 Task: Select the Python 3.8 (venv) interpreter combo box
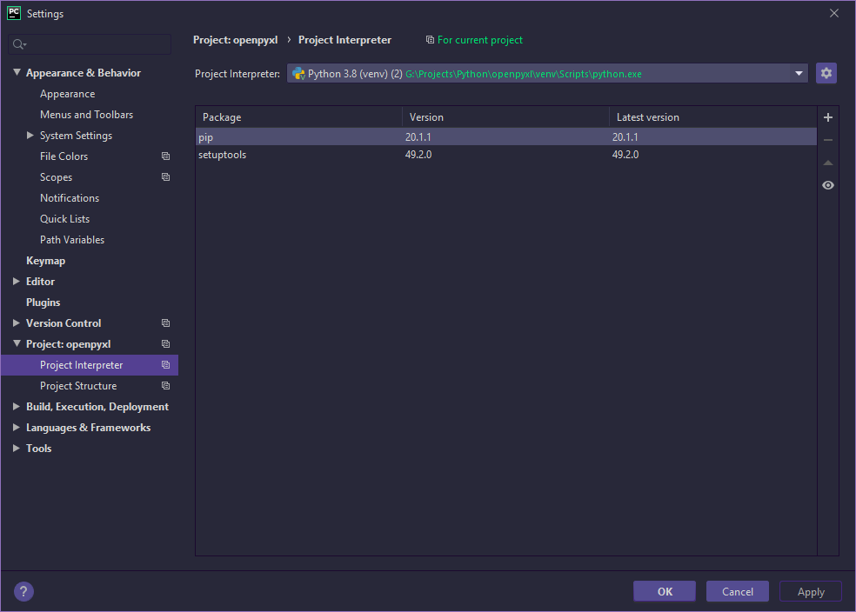(x=547, y=74)
